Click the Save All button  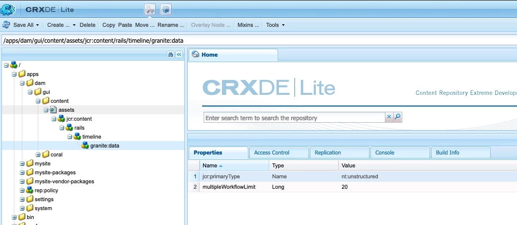pos(23,25)
